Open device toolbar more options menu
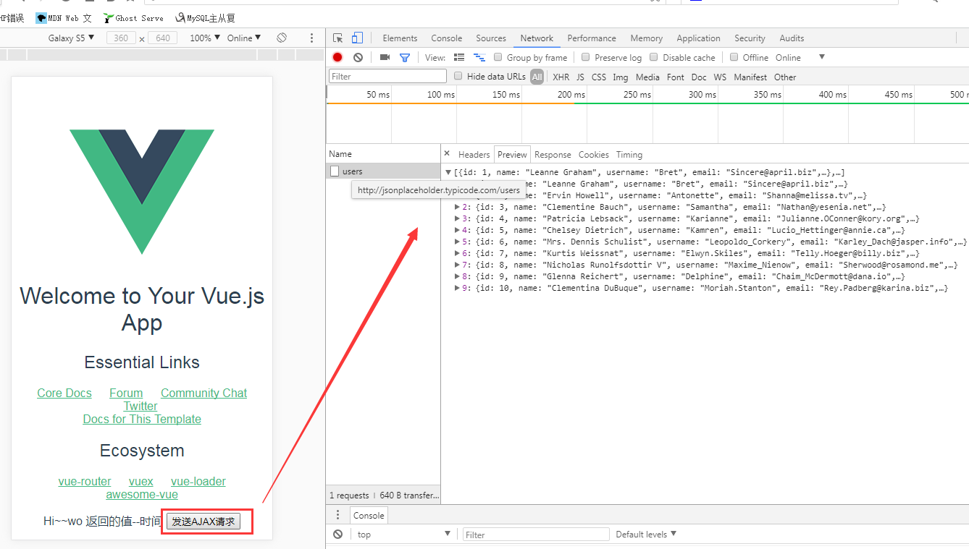 click(x=311, y=38)
